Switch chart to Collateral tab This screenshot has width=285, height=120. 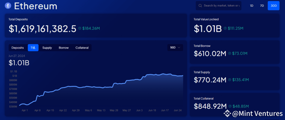coord(82,48)
